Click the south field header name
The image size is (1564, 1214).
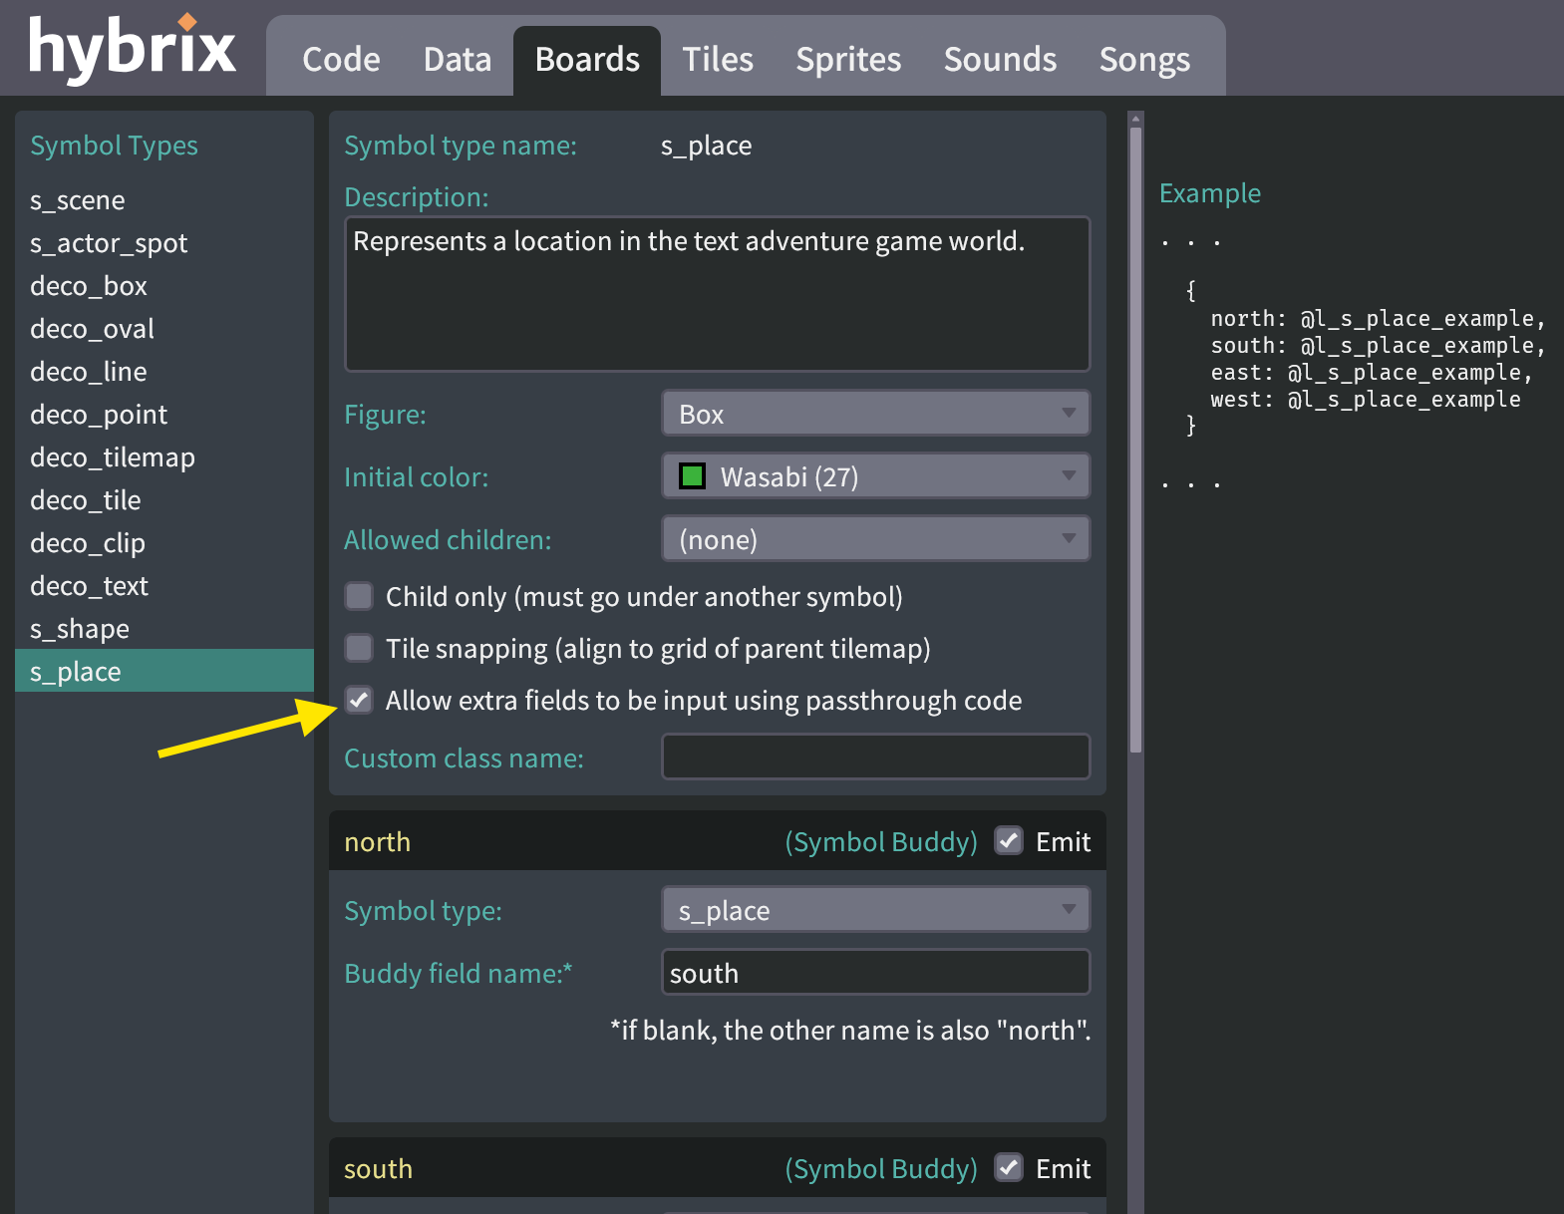[x=378, y=1169]
